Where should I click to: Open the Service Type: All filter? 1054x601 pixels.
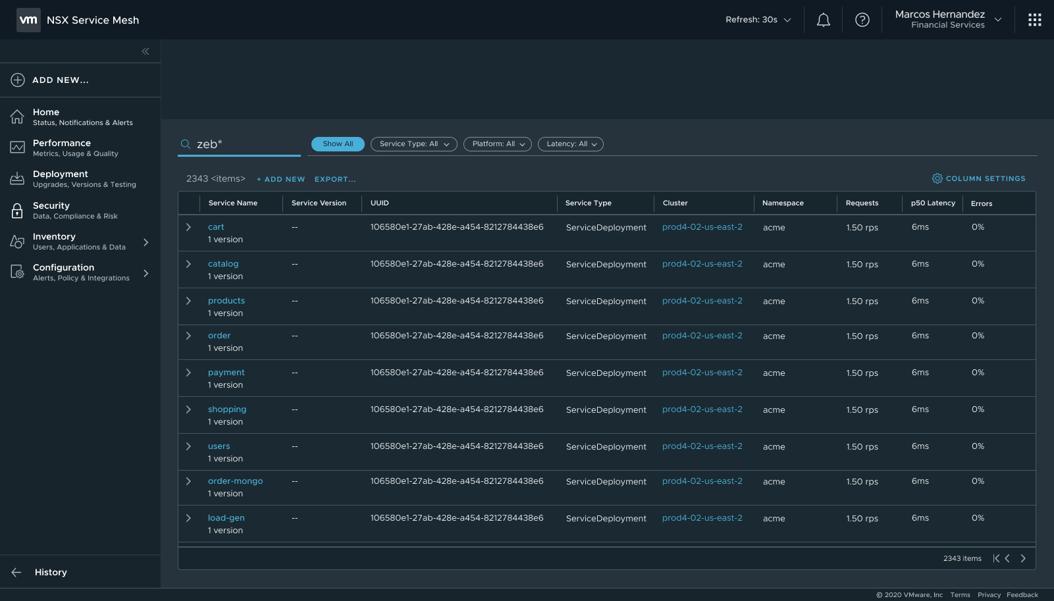(414, 144)
